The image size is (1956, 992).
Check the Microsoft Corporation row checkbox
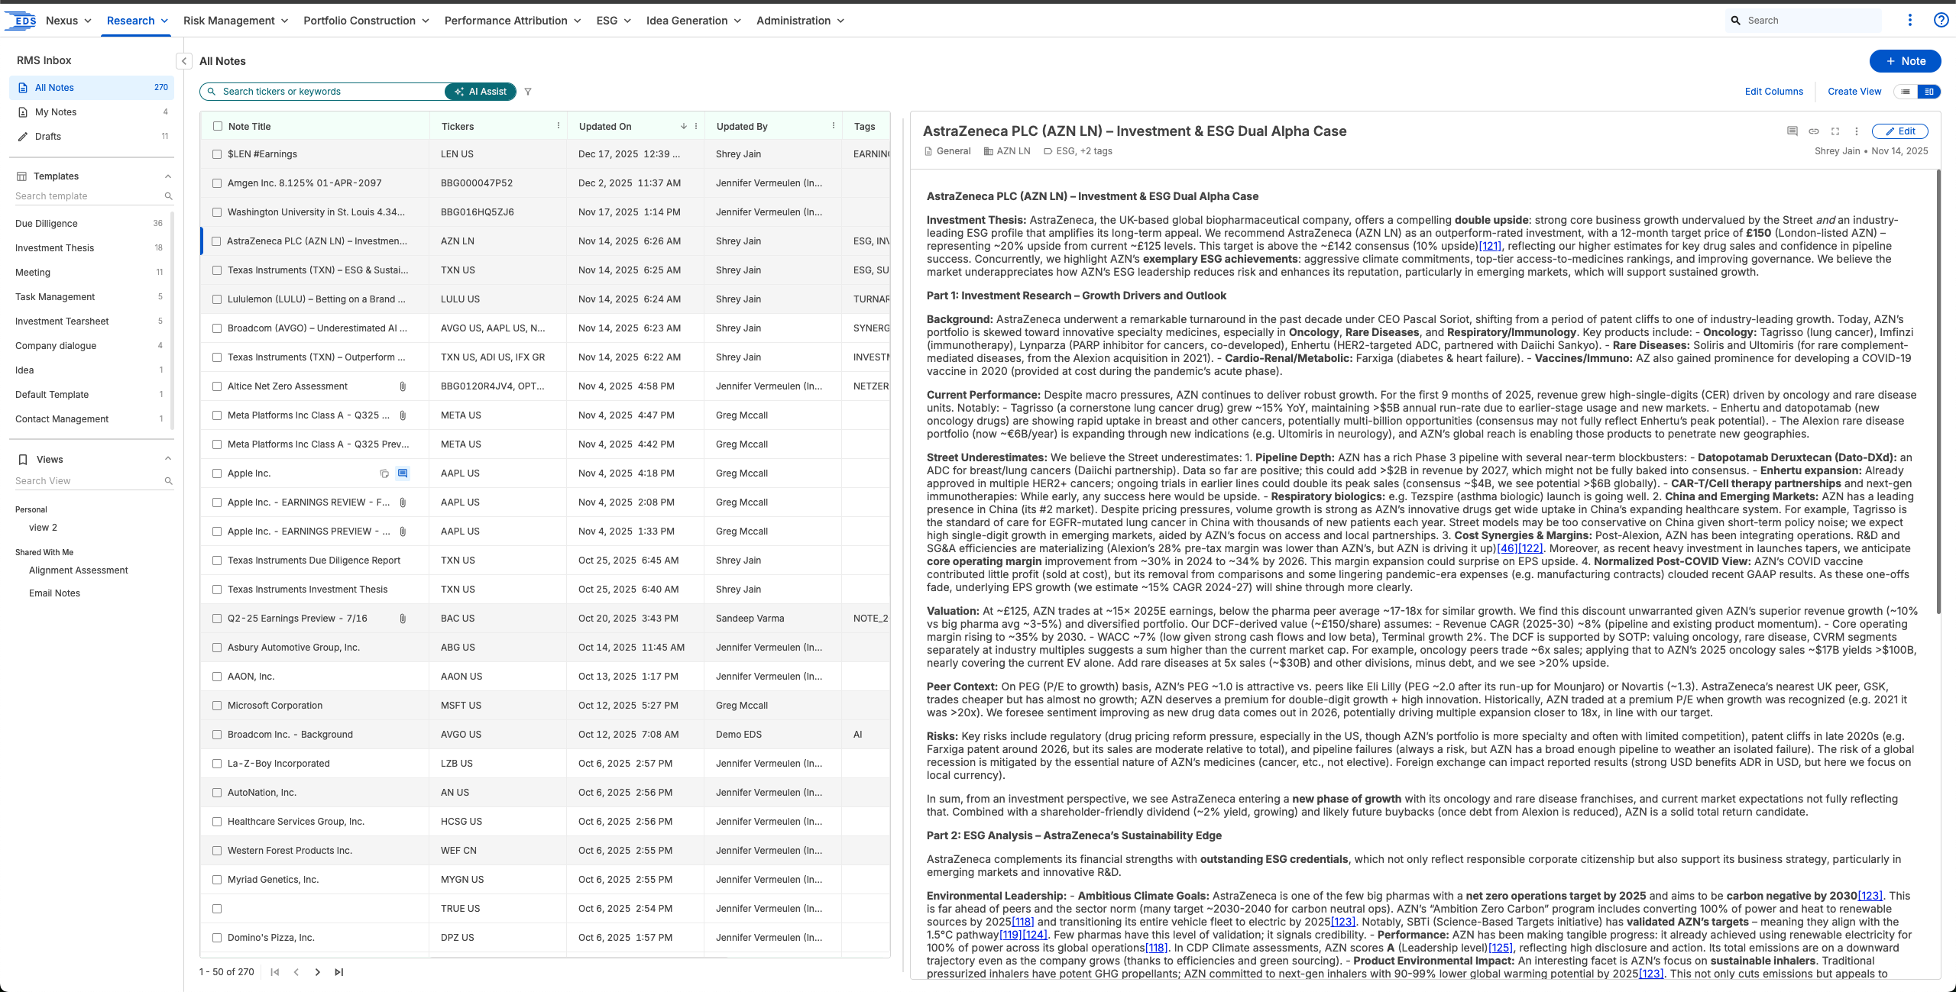(217, 706)
